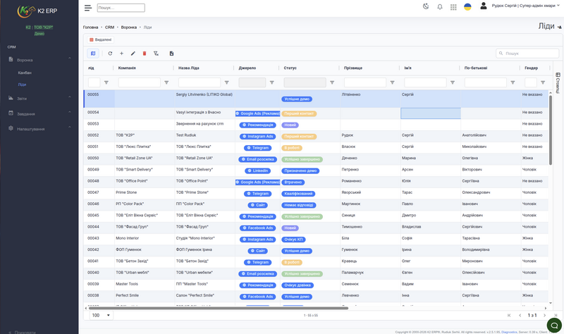Refresh the leads table
Viewport: 564px width, 334px height.
(110, 54)
